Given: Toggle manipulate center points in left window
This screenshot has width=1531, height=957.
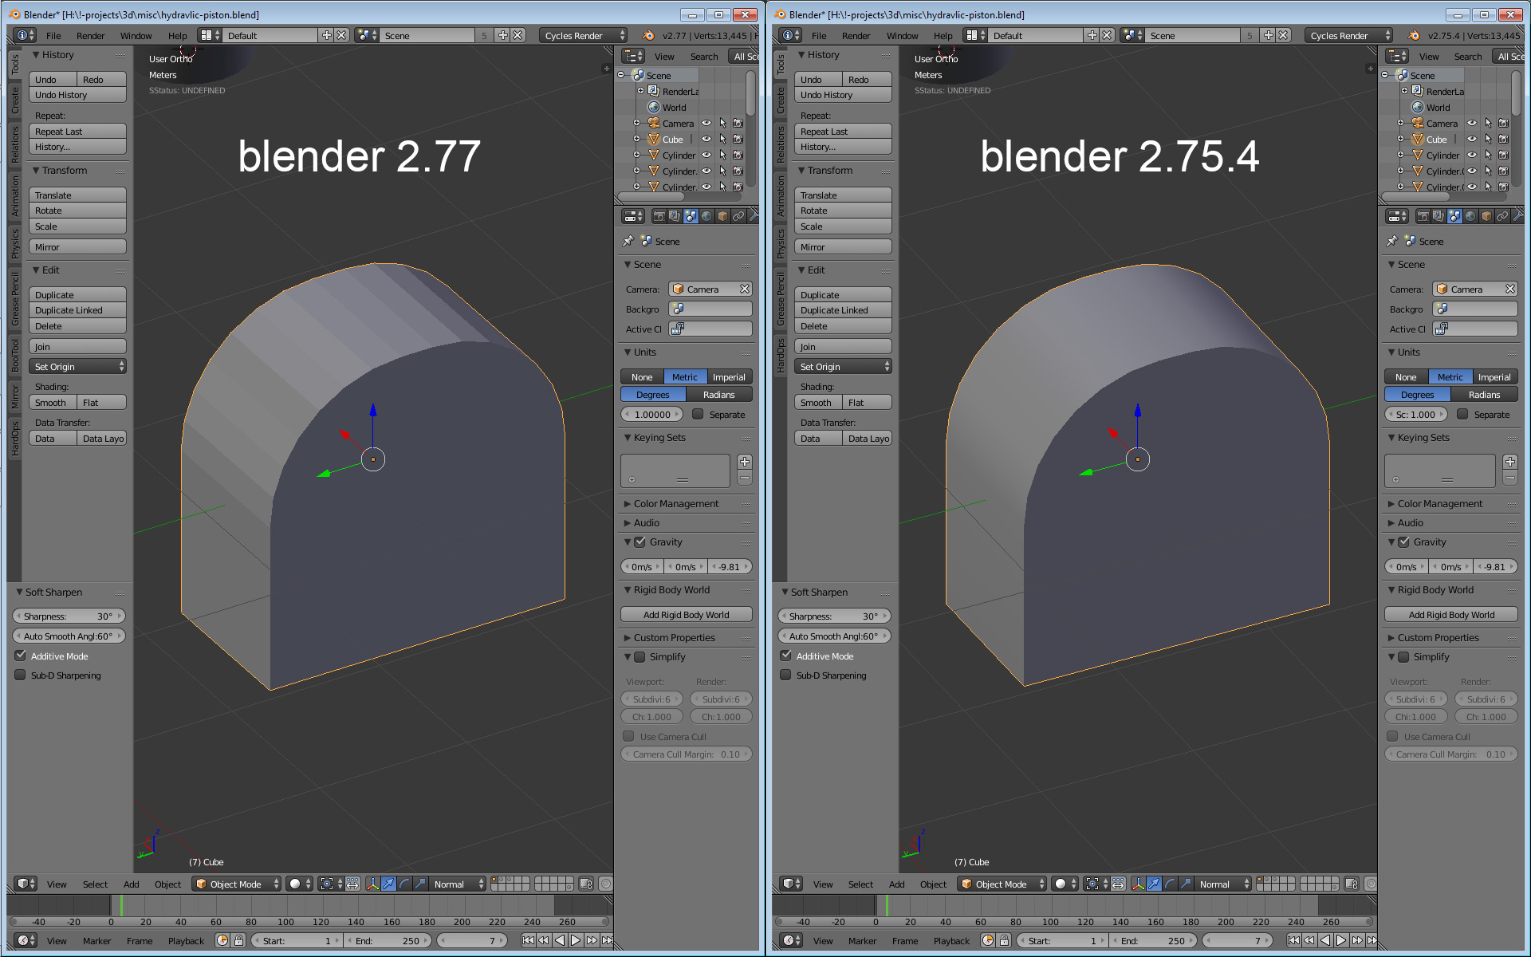Looking at the screenshot, I should [x=352, y=884].
